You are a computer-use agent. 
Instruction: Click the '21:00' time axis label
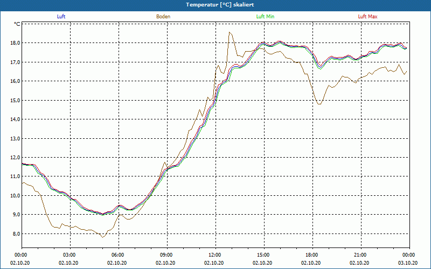point(361,255)
